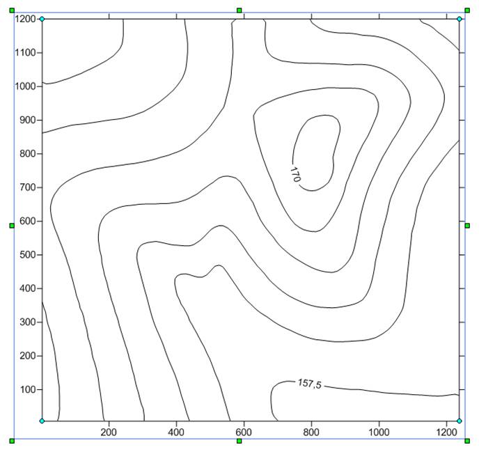
Task: Click the bottom-left green selection handle
Action: tap(12, 441)
